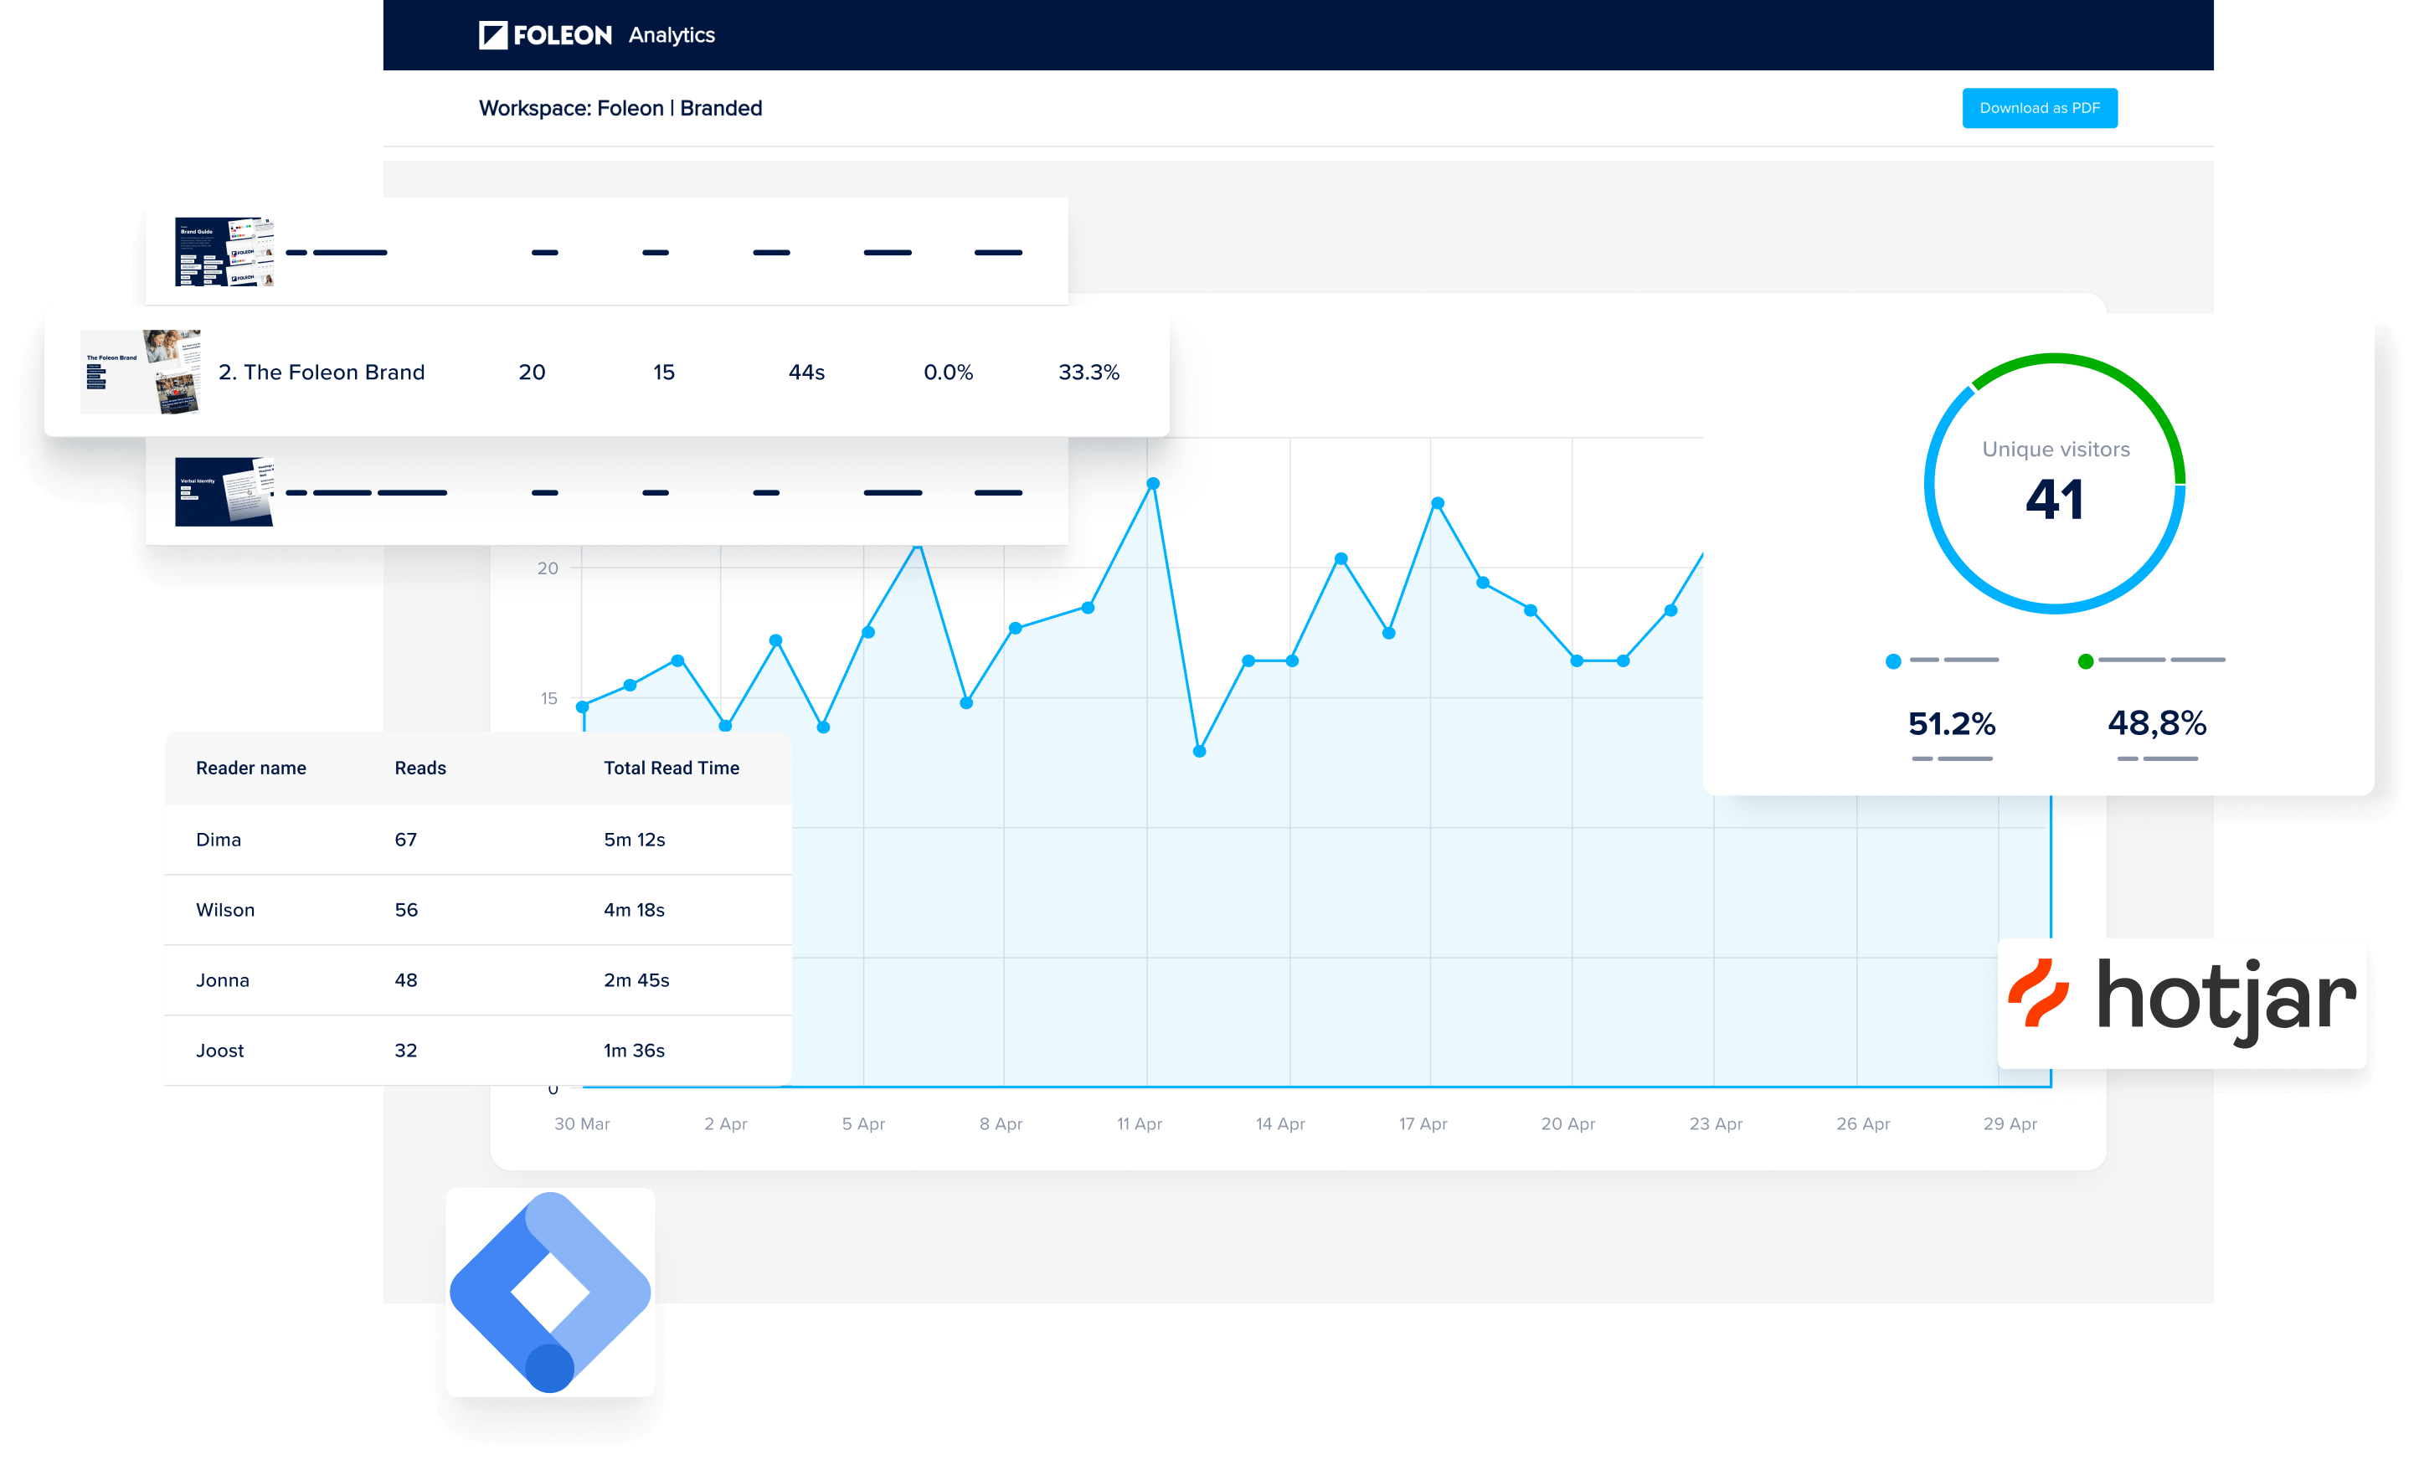Sort by the Total Read Time header
2419x1470 pixels.
[x=671, y=768]
